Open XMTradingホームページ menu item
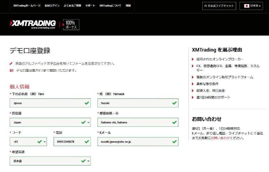This screenshot has width=269, height=172. coord(27,6)
